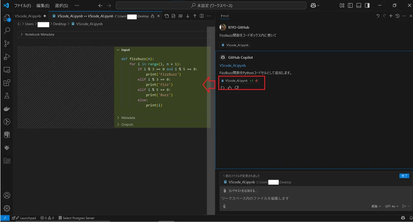Open the Testing flask view
Image resolution: width=413 pixels, height=222 pixels.
coord(7,96)
